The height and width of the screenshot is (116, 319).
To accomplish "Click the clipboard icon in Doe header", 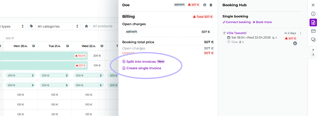I will point(211,5).
